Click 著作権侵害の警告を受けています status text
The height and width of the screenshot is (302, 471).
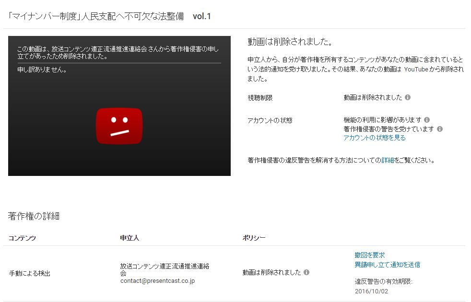(x=389, y=129)
